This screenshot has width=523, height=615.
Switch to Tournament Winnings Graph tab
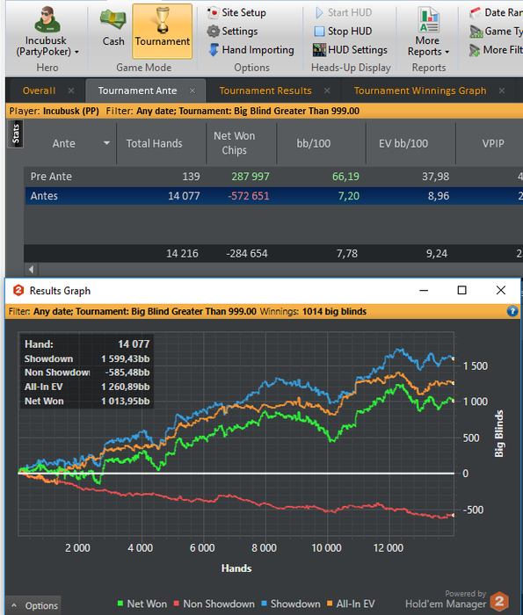(x=420, y=90)
